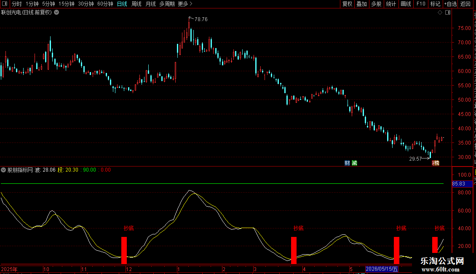Choose the 30分钟 period tab
476x274 pixels.
86,4
